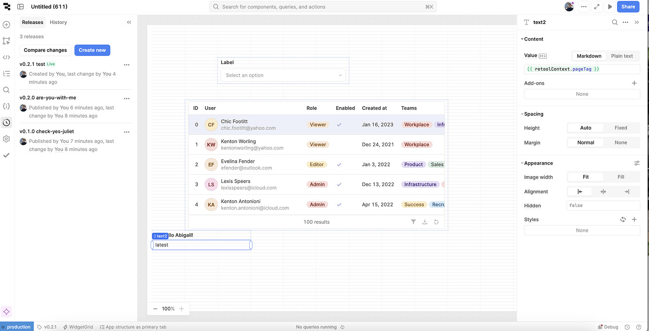Image resolution: width=649 pixels, height=331 pixels.
Task: Click the user avatar in top bar
Action: (570, 7)
